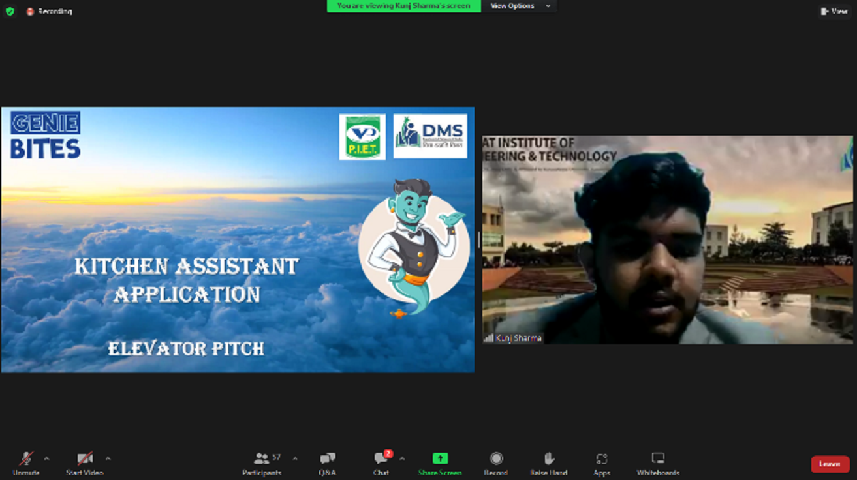Image resolution: width=857 pixels, height=480 pixels.
Task: Expand video options arrow beside Start Video
Action: 108,458
